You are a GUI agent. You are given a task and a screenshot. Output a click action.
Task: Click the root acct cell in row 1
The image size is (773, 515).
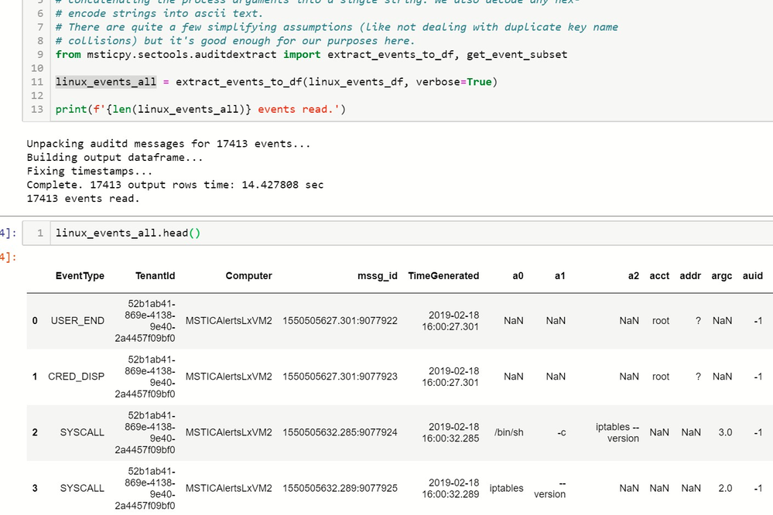click(x=661, y=377)
